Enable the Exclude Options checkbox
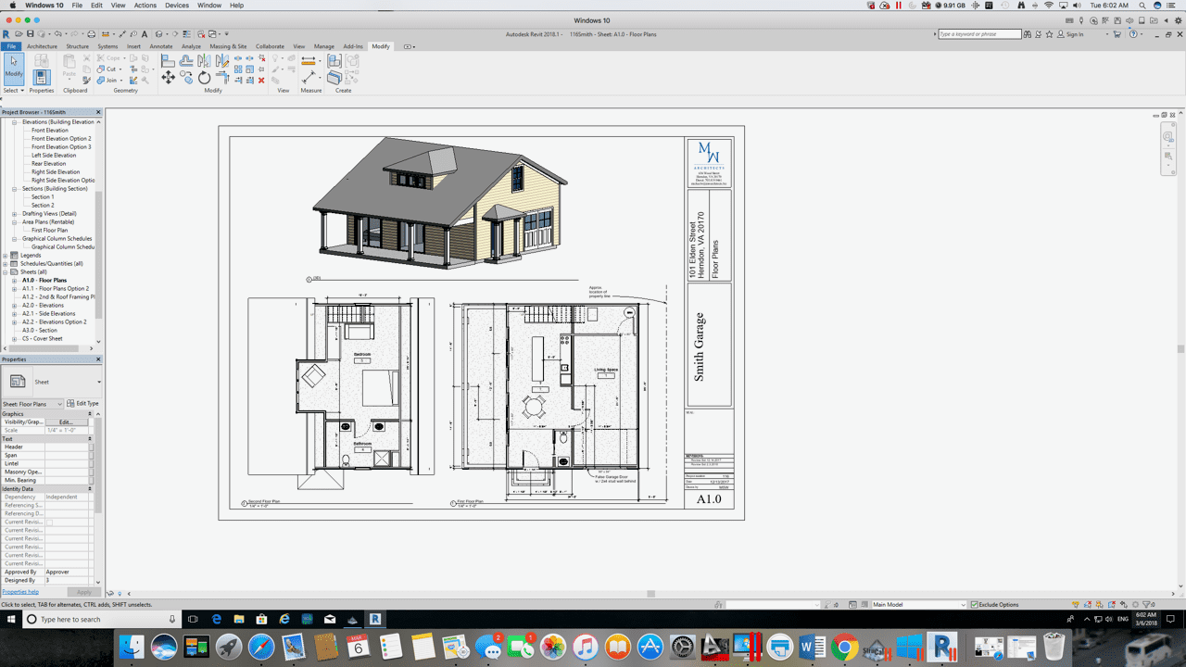This screenshot has width=1186, height=667. pos(975,604)
